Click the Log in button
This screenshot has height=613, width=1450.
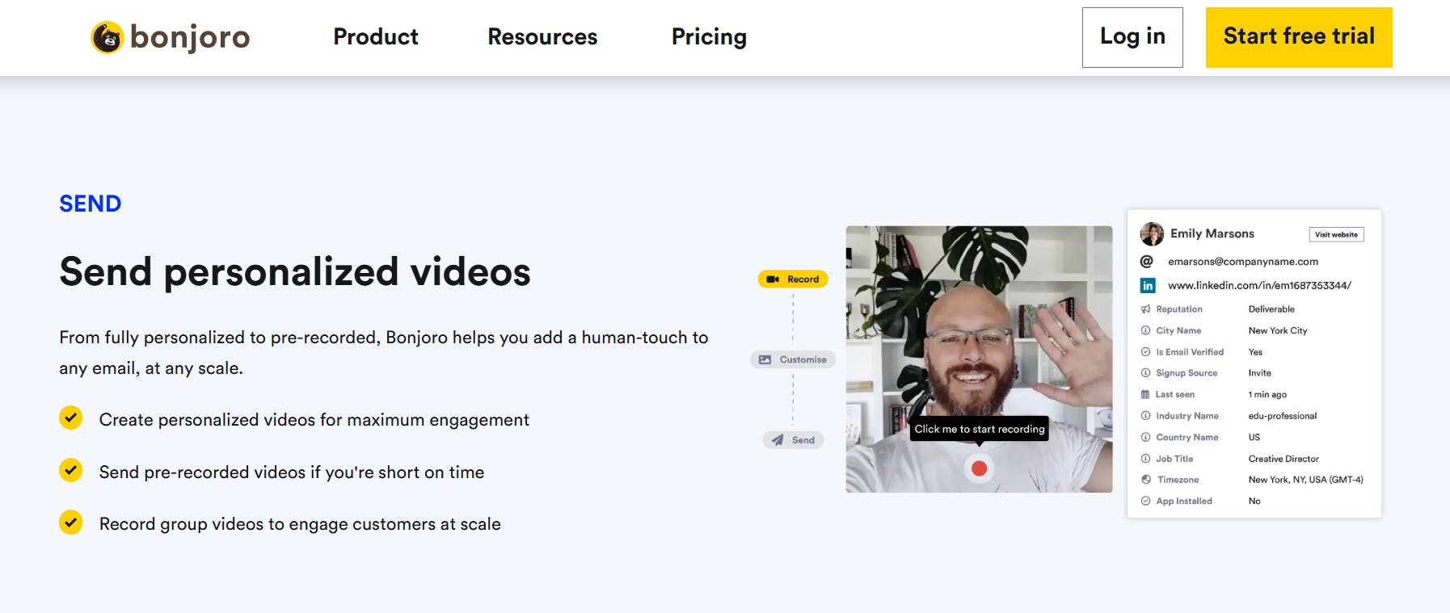click(1132, 37)
